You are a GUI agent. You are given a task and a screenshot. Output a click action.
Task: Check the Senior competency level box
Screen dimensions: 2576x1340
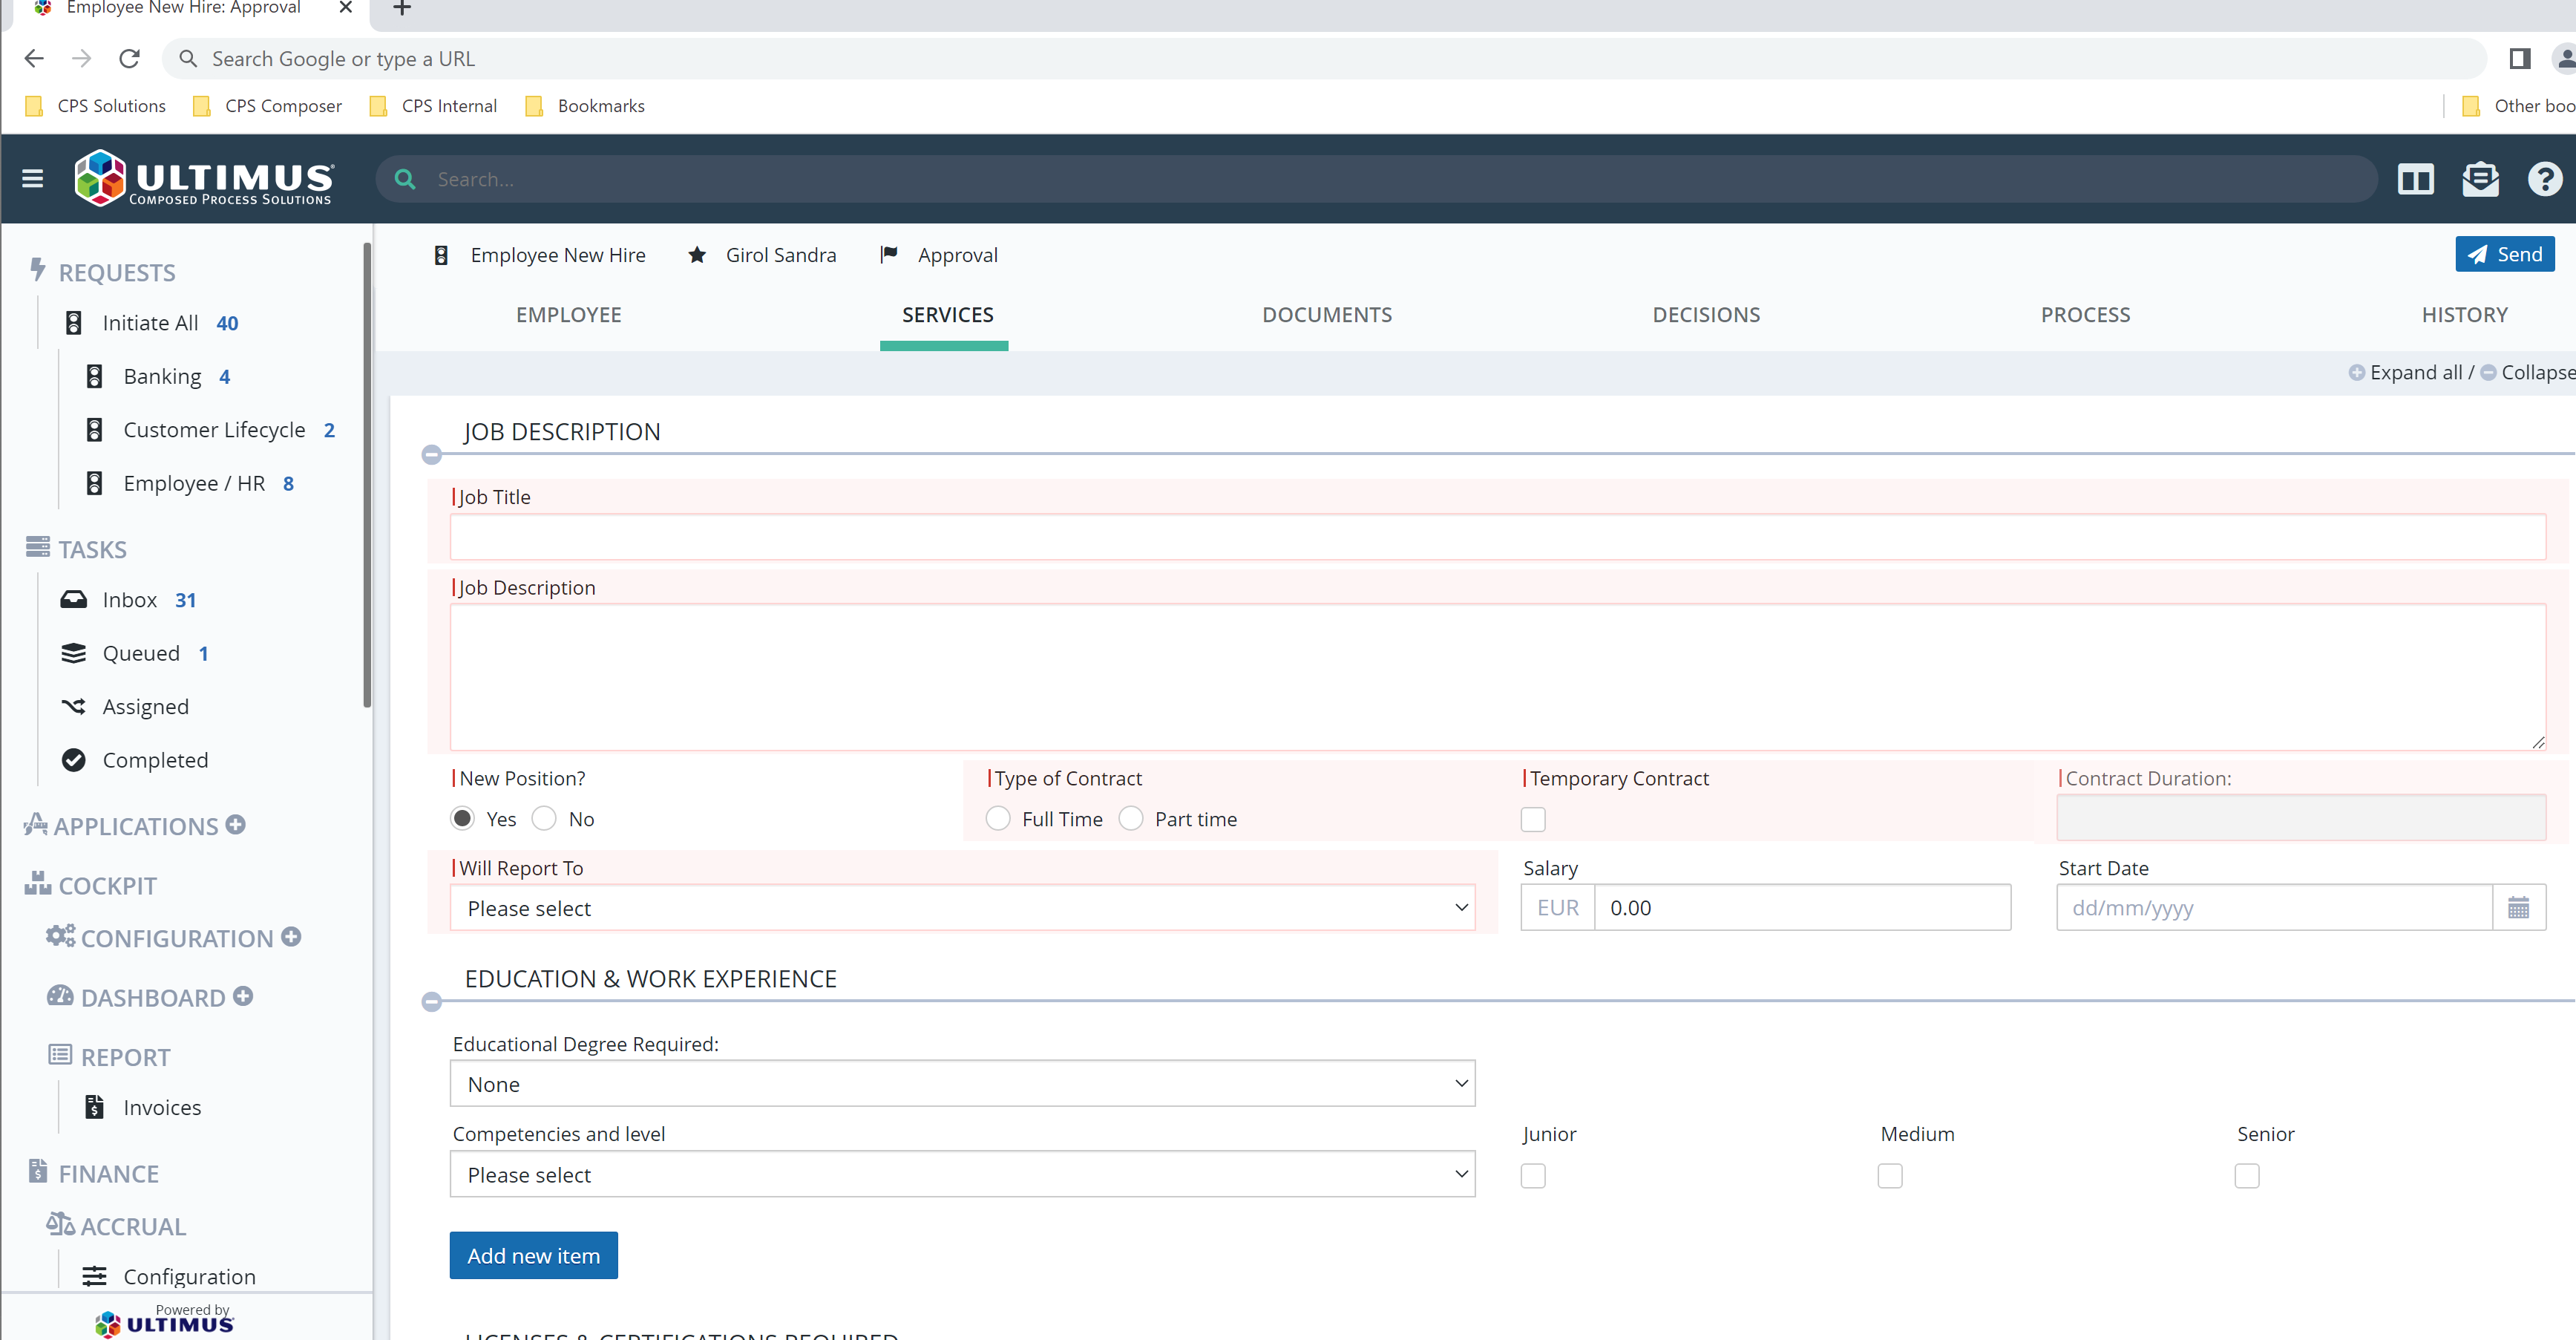(x=2247, y=1176)
